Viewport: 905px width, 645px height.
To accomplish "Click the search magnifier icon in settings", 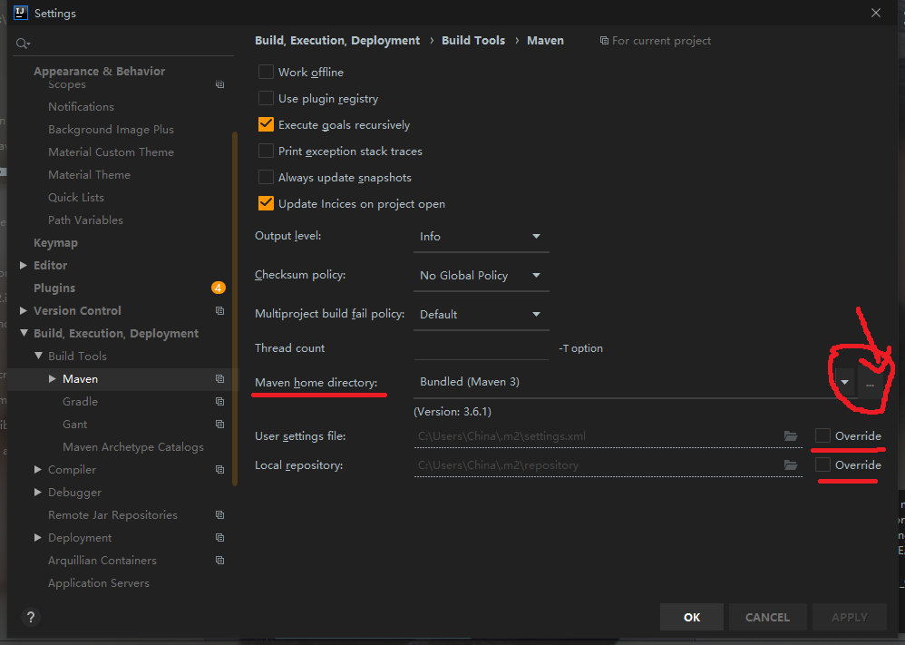I will [23, 44].
